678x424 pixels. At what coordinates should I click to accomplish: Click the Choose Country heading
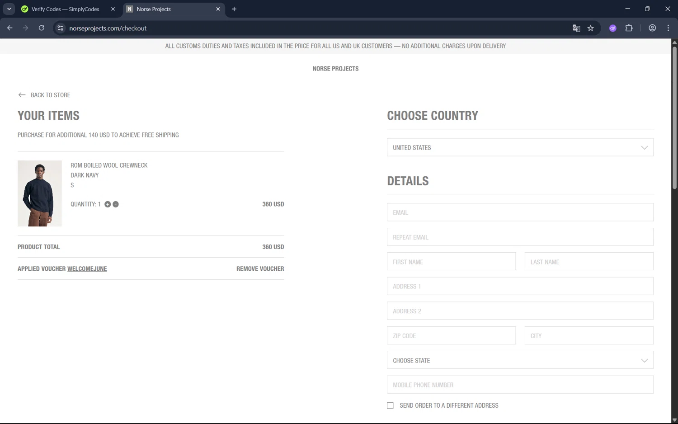(433, 116)
